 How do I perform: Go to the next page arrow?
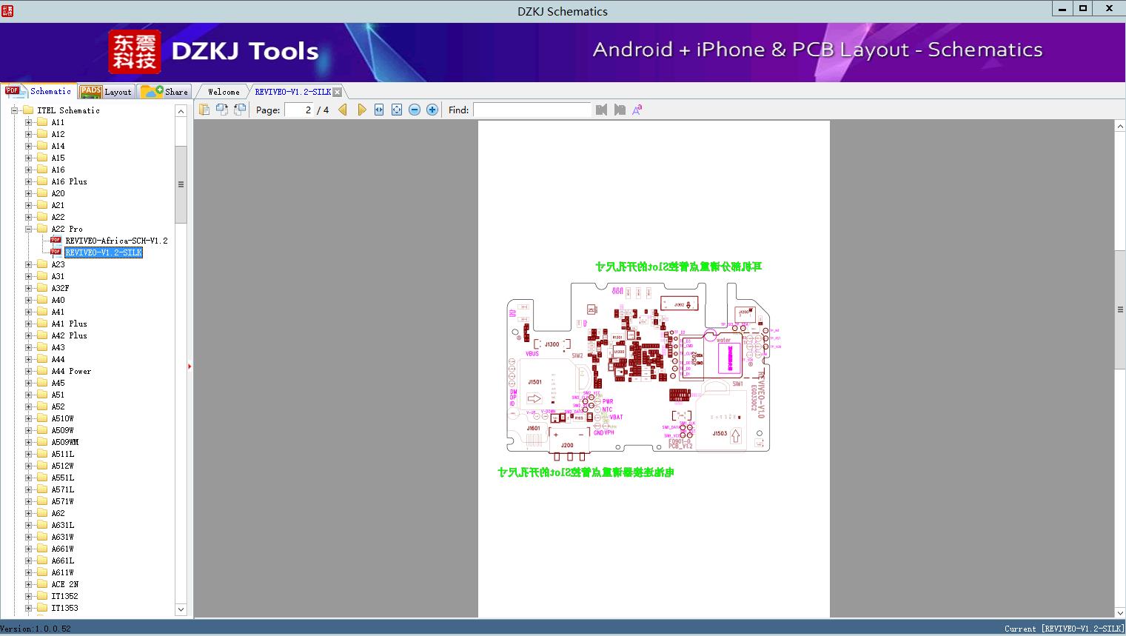tap(362, 110)
